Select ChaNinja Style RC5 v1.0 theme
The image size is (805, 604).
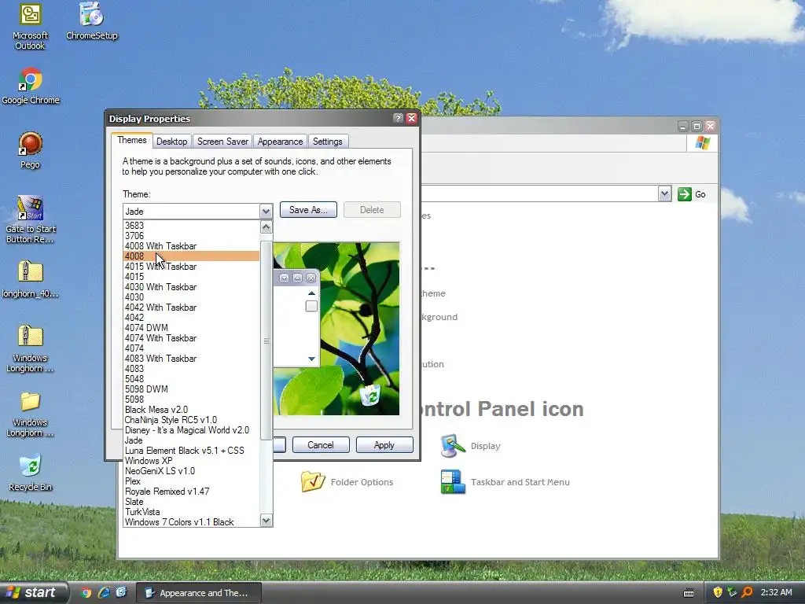click(192, 420)
